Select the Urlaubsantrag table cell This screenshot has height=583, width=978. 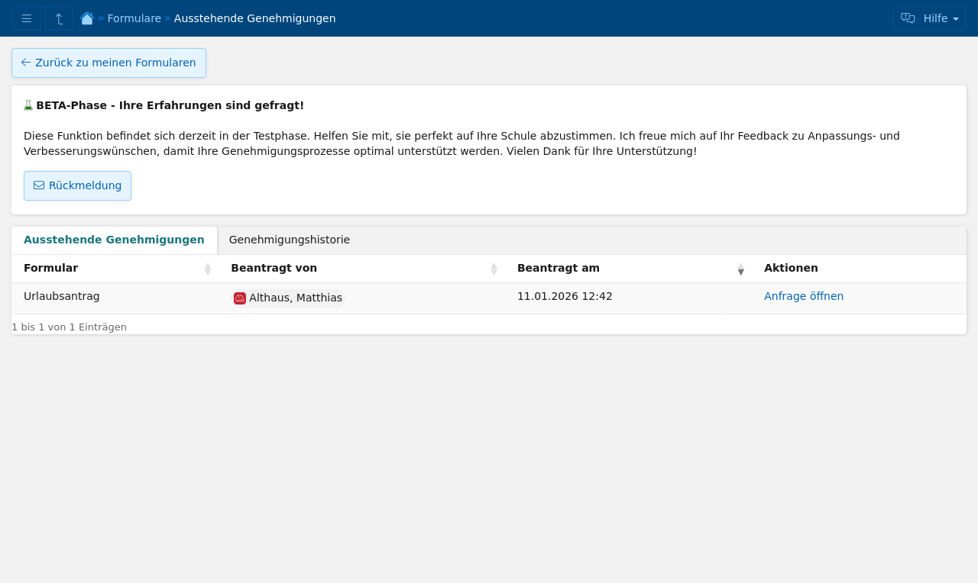pyautogui.click(x=62, y=296)
